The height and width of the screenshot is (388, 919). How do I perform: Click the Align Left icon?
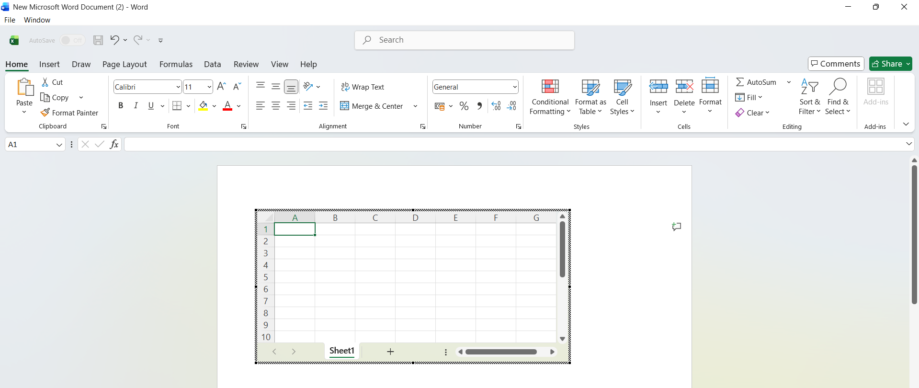tap(261, 106)
